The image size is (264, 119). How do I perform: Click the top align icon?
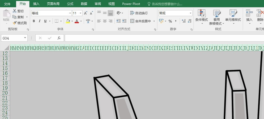point(99,13)
